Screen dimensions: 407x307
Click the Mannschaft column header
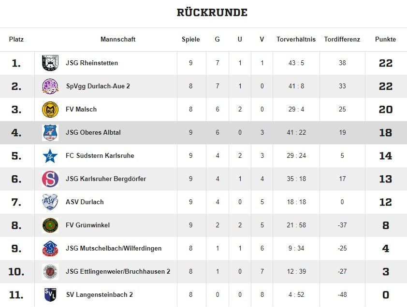[118, 39]
